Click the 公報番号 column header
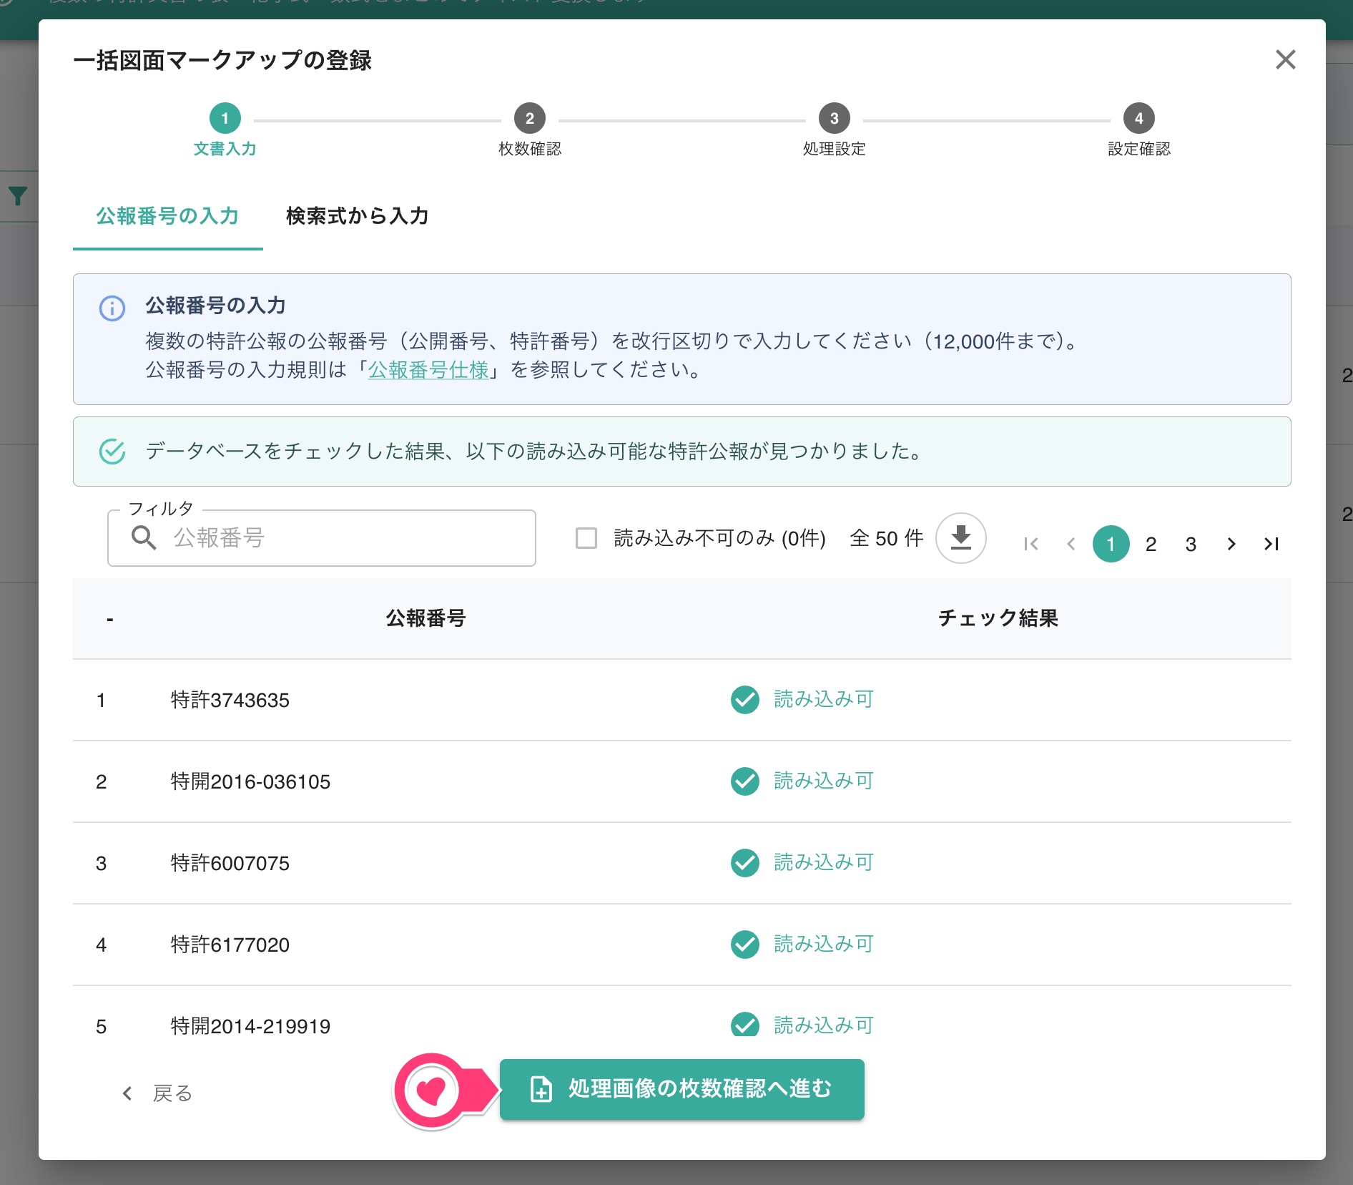This screenshot has width=1353, height=1185. click(425, 618)
